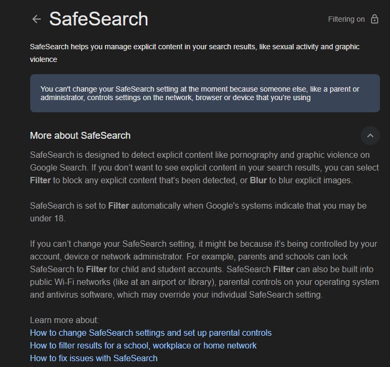Click the paragraph starting 'SafeSearch is designed to detect'
390x367 pixels.
pyautogui.click(x=205, y=167)
